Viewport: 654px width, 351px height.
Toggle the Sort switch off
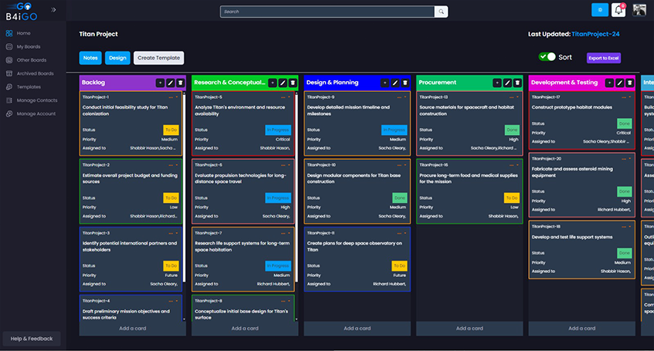[547, 57]
